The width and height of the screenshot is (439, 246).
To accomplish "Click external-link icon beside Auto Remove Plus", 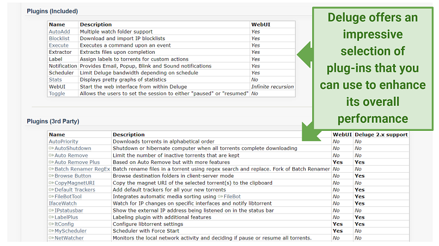I will coord(51,162).
